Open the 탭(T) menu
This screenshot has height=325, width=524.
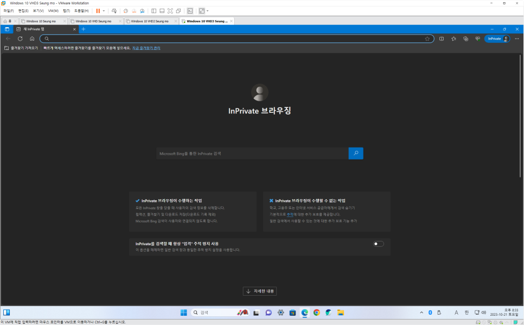click(67, 11)
